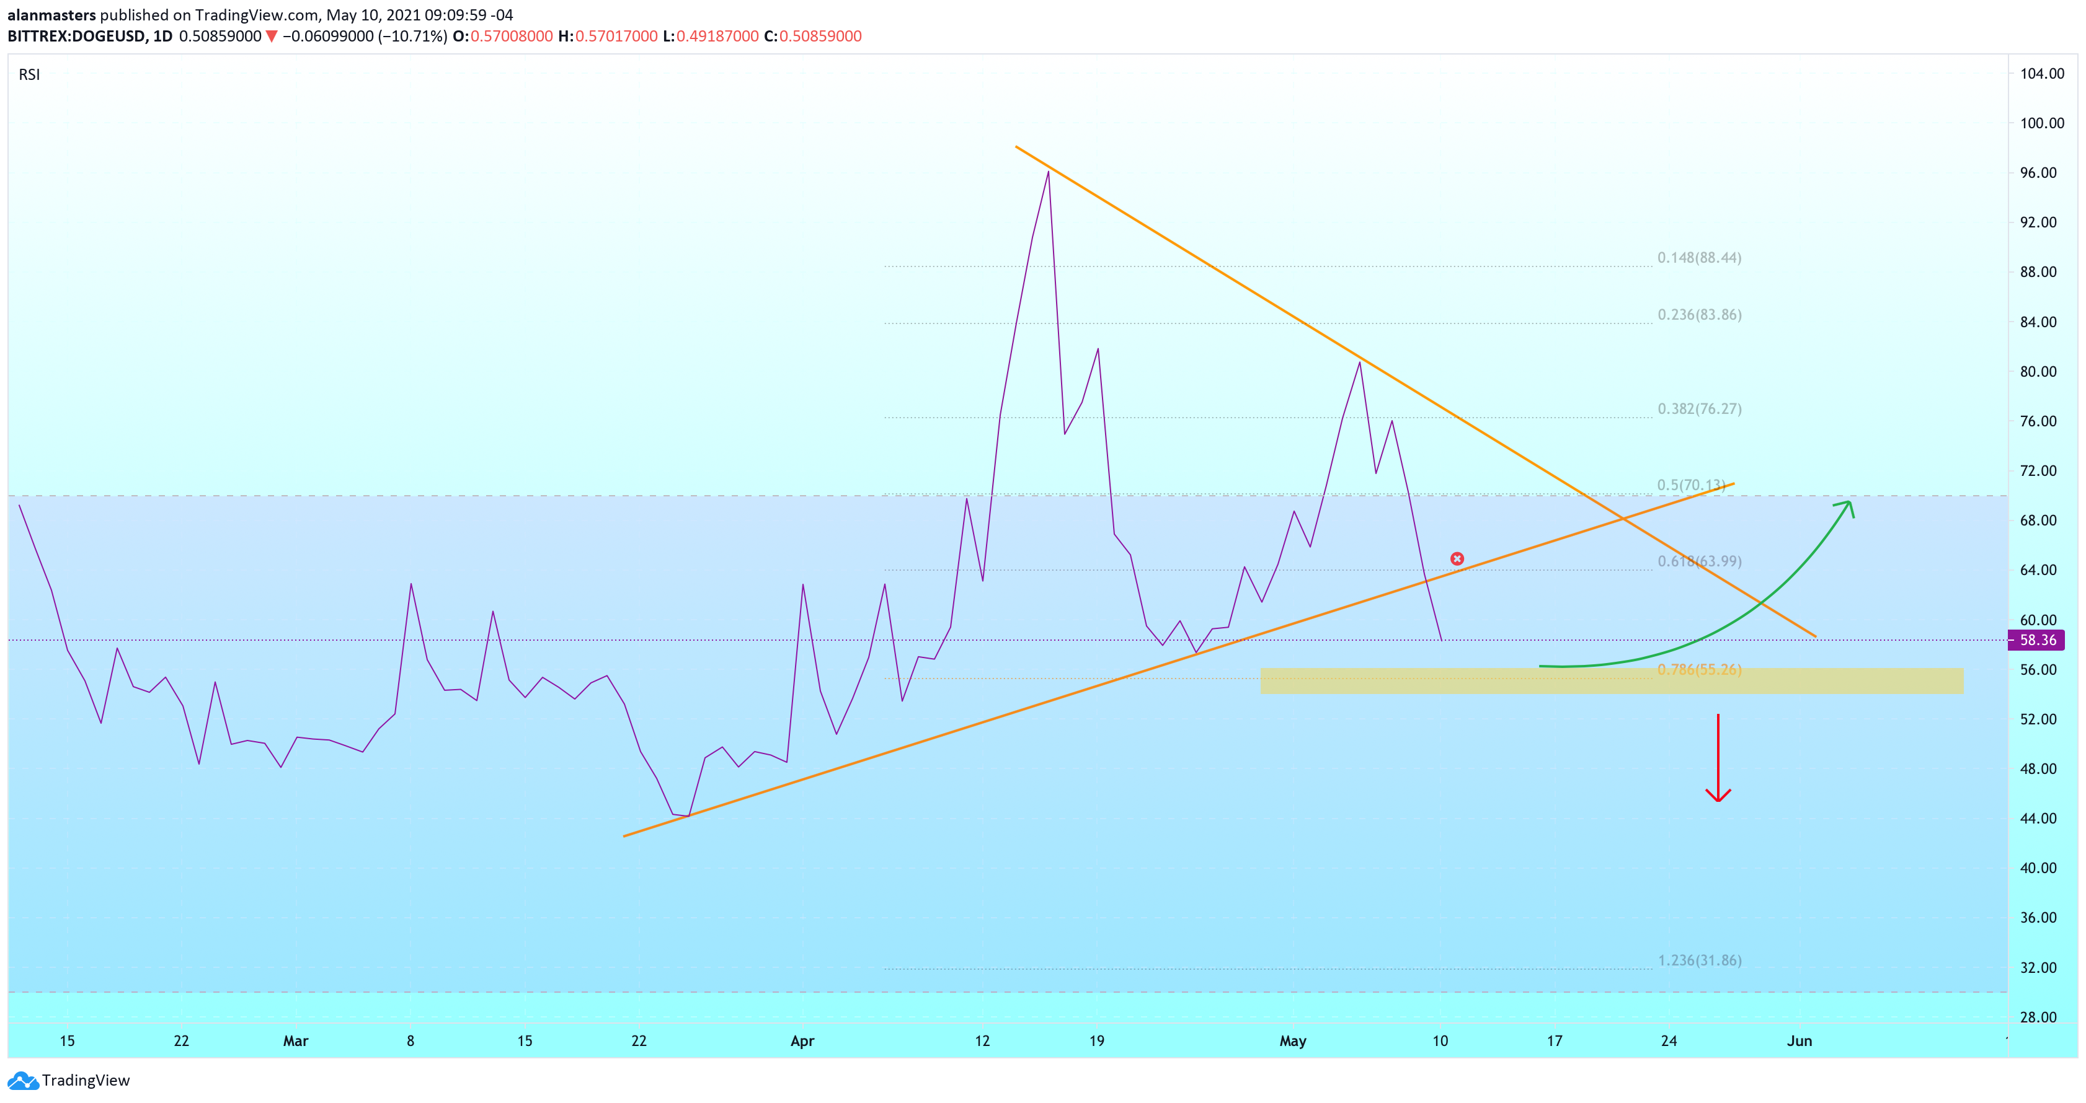Click the 100.00 level on the price axis
The image size is (2086, 1103).
point(2041,123)
